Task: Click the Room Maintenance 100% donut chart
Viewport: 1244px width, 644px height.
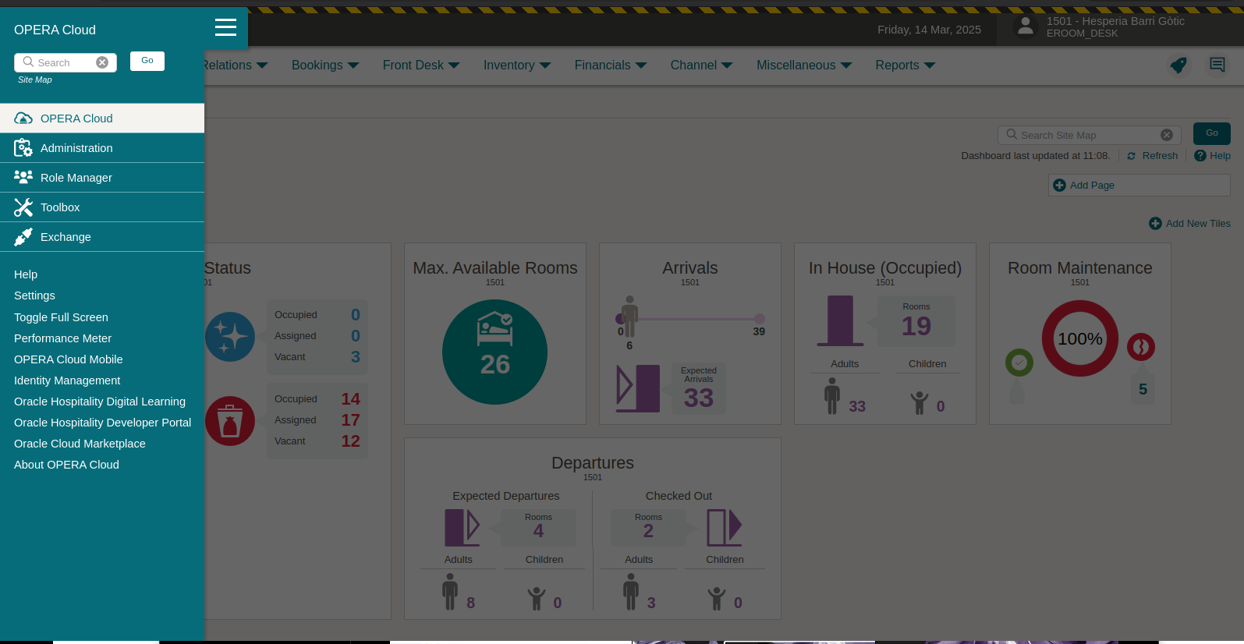Action: pos(1079,339)
